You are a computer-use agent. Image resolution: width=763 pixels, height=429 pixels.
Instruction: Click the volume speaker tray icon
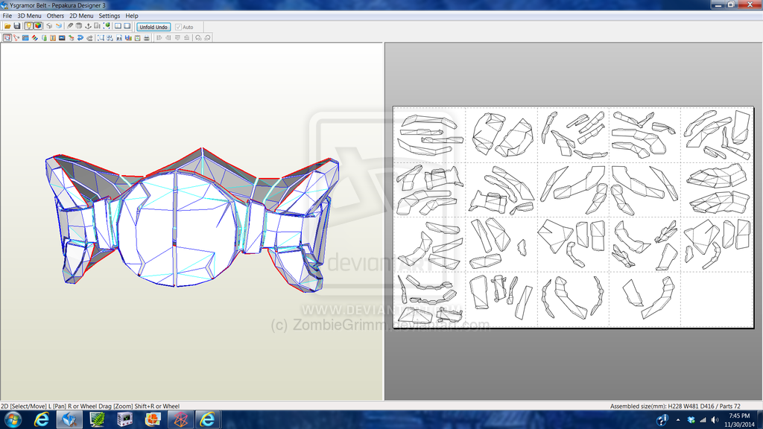pos(715,420)
